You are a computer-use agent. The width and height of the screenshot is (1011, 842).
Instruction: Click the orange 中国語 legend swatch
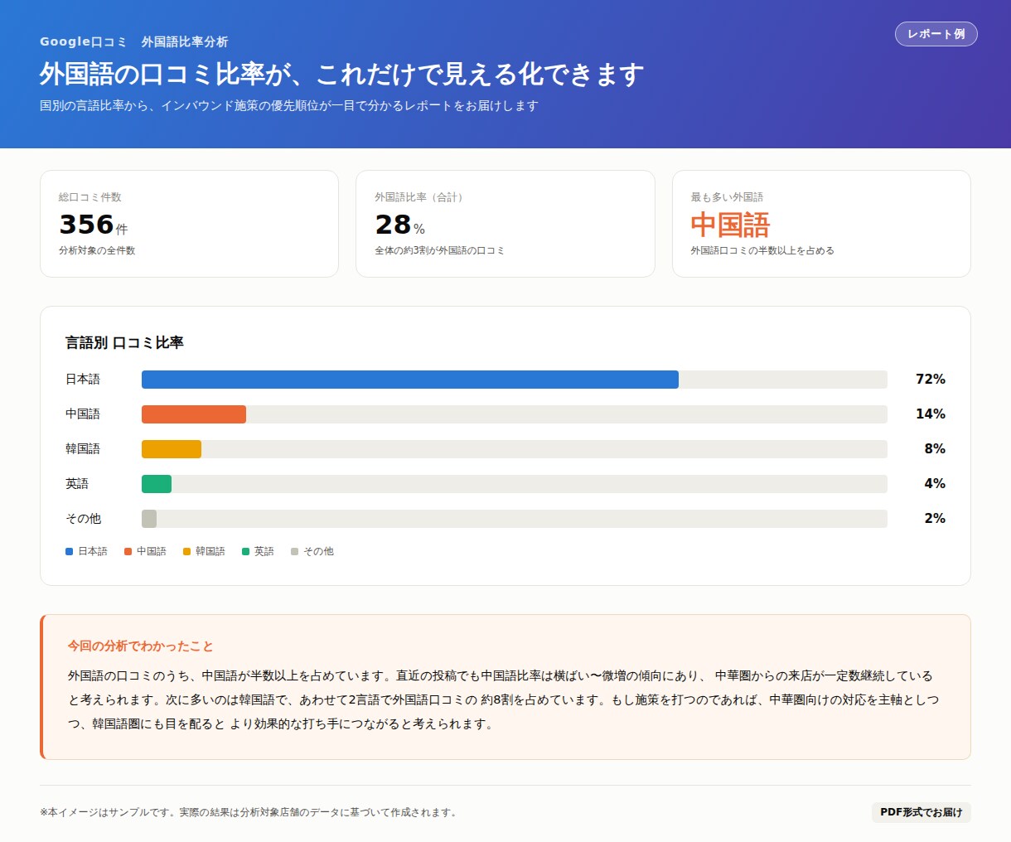(128, 551)
